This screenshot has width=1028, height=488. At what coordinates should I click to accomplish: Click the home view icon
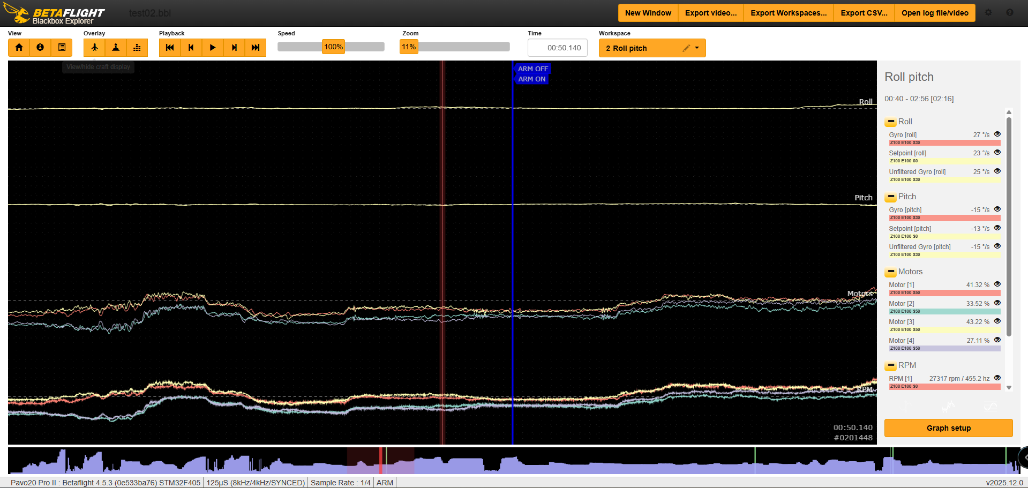point(19,48)
